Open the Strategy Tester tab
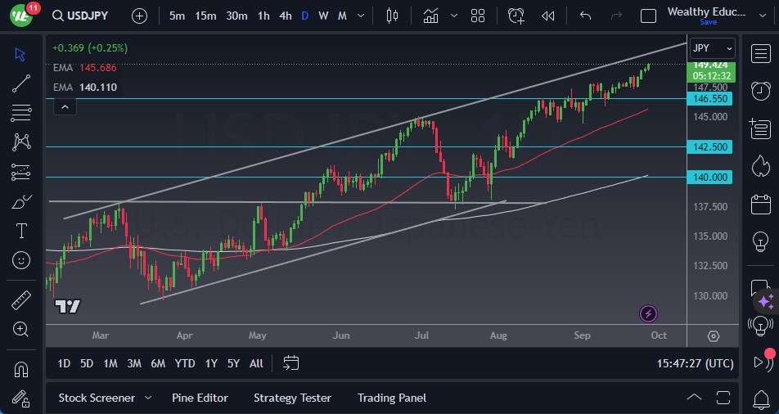The width and height of the screenshot is (779, 414). click(292, 398)
